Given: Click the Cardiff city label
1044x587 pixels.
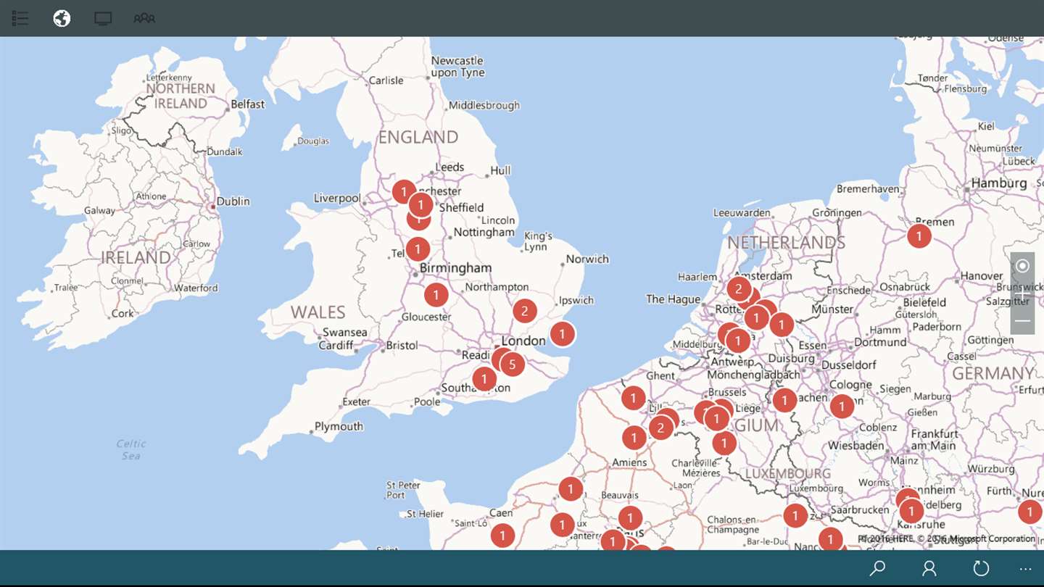Looking at the screenshot, I should [336, 346].
